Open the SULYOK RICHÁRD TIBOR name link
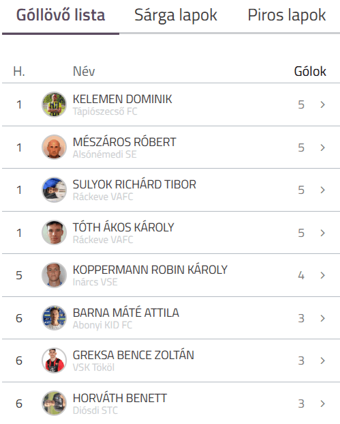 click(x=134, y=184)
